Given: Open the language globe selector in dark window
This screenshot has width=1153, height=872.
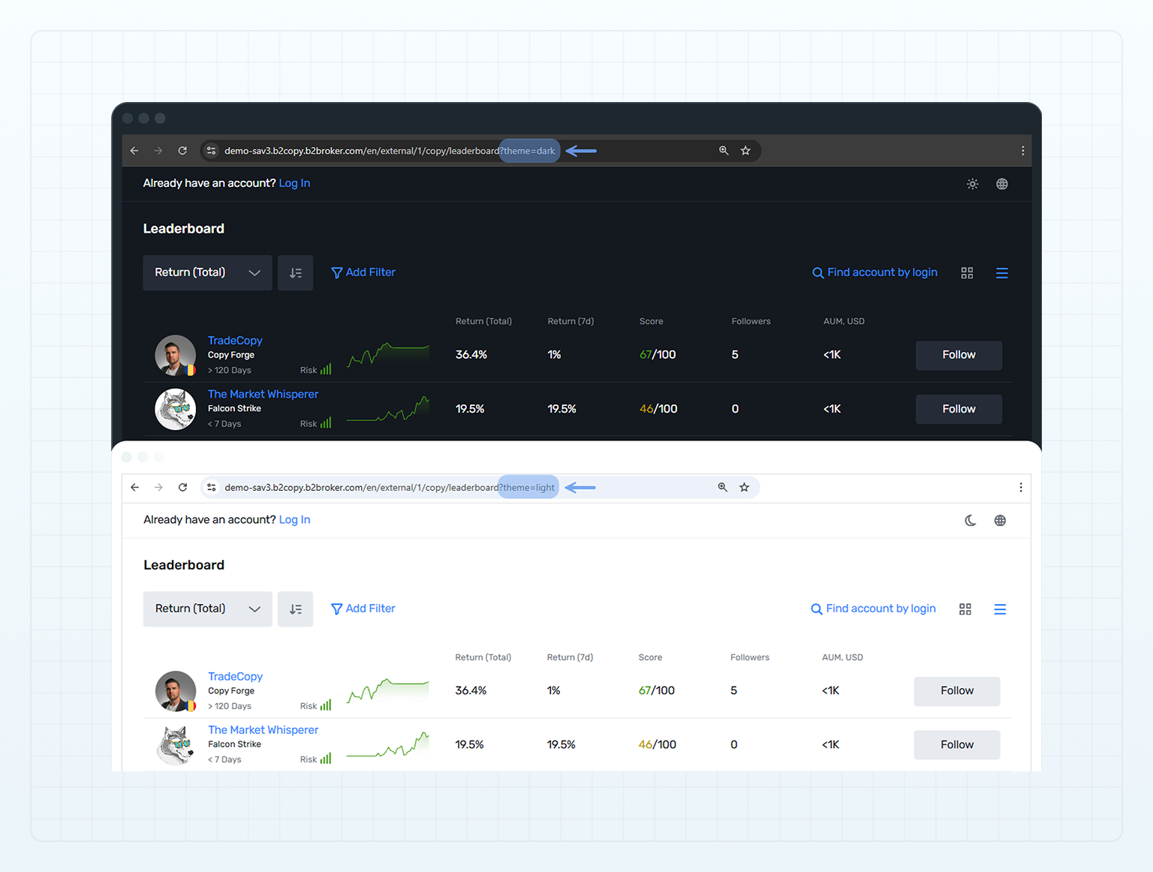Looking at the screenshot, I should [1001, 184].
